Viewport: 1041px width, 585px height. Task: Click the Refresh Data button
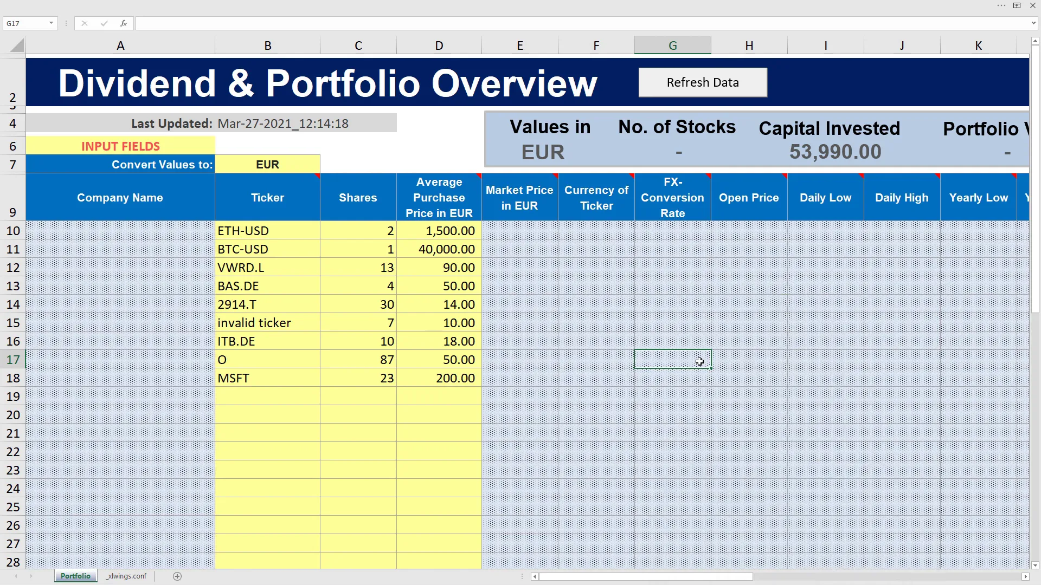[703, 82]
